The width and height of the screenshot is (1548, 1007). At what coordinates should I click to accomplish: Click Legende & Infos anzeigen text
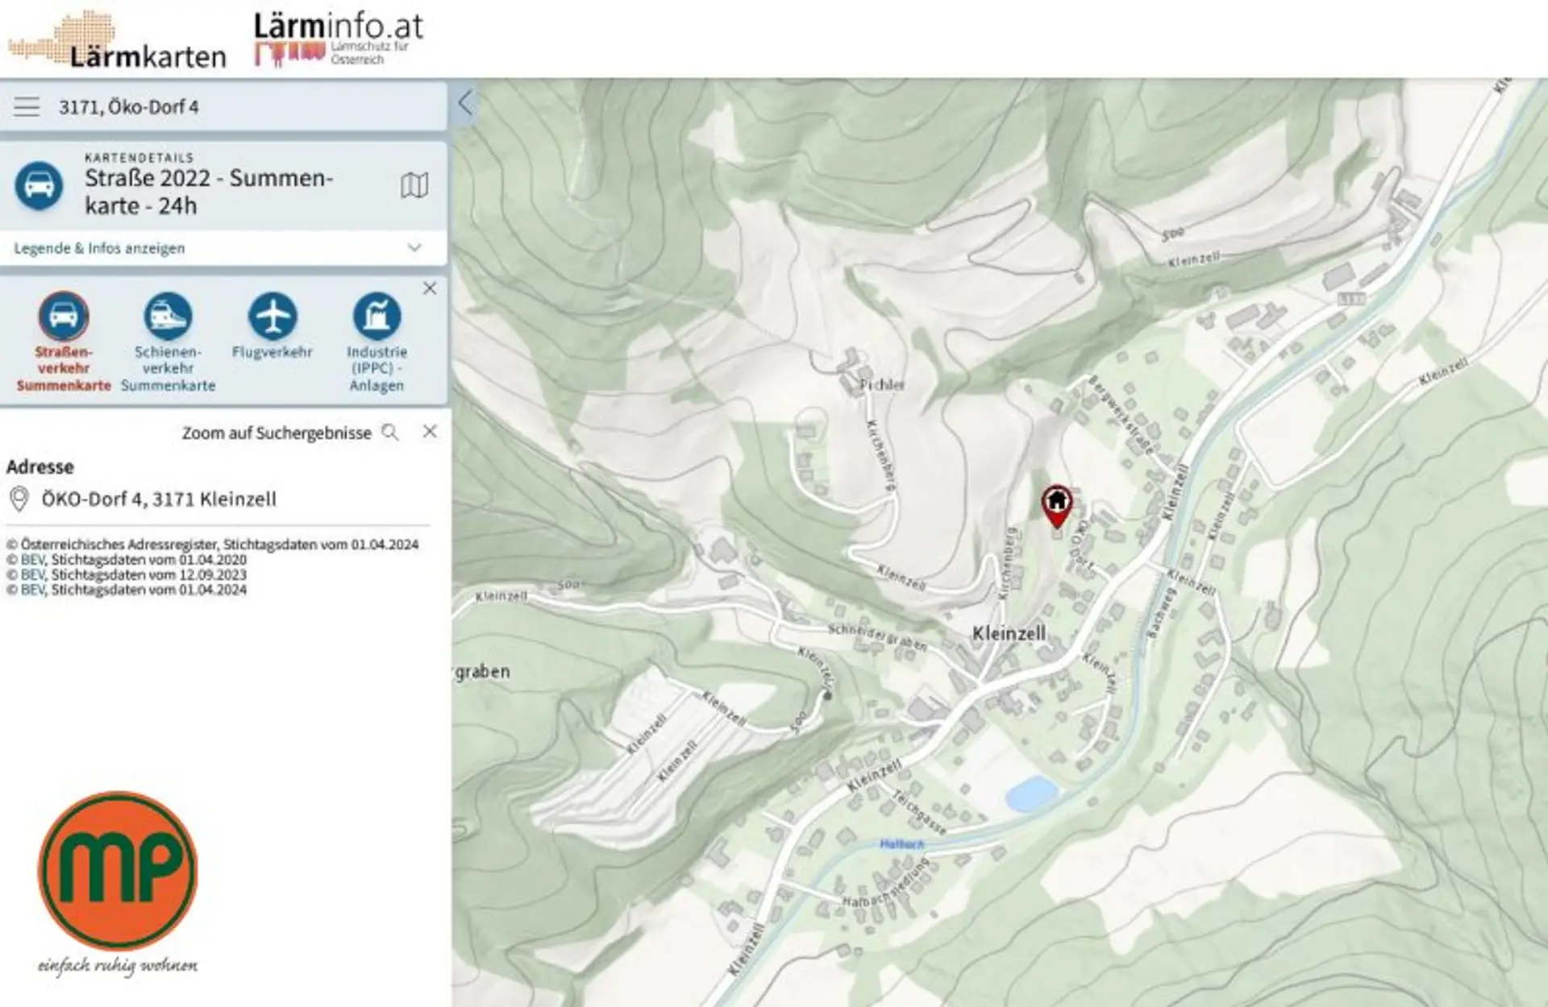point(99,248)
